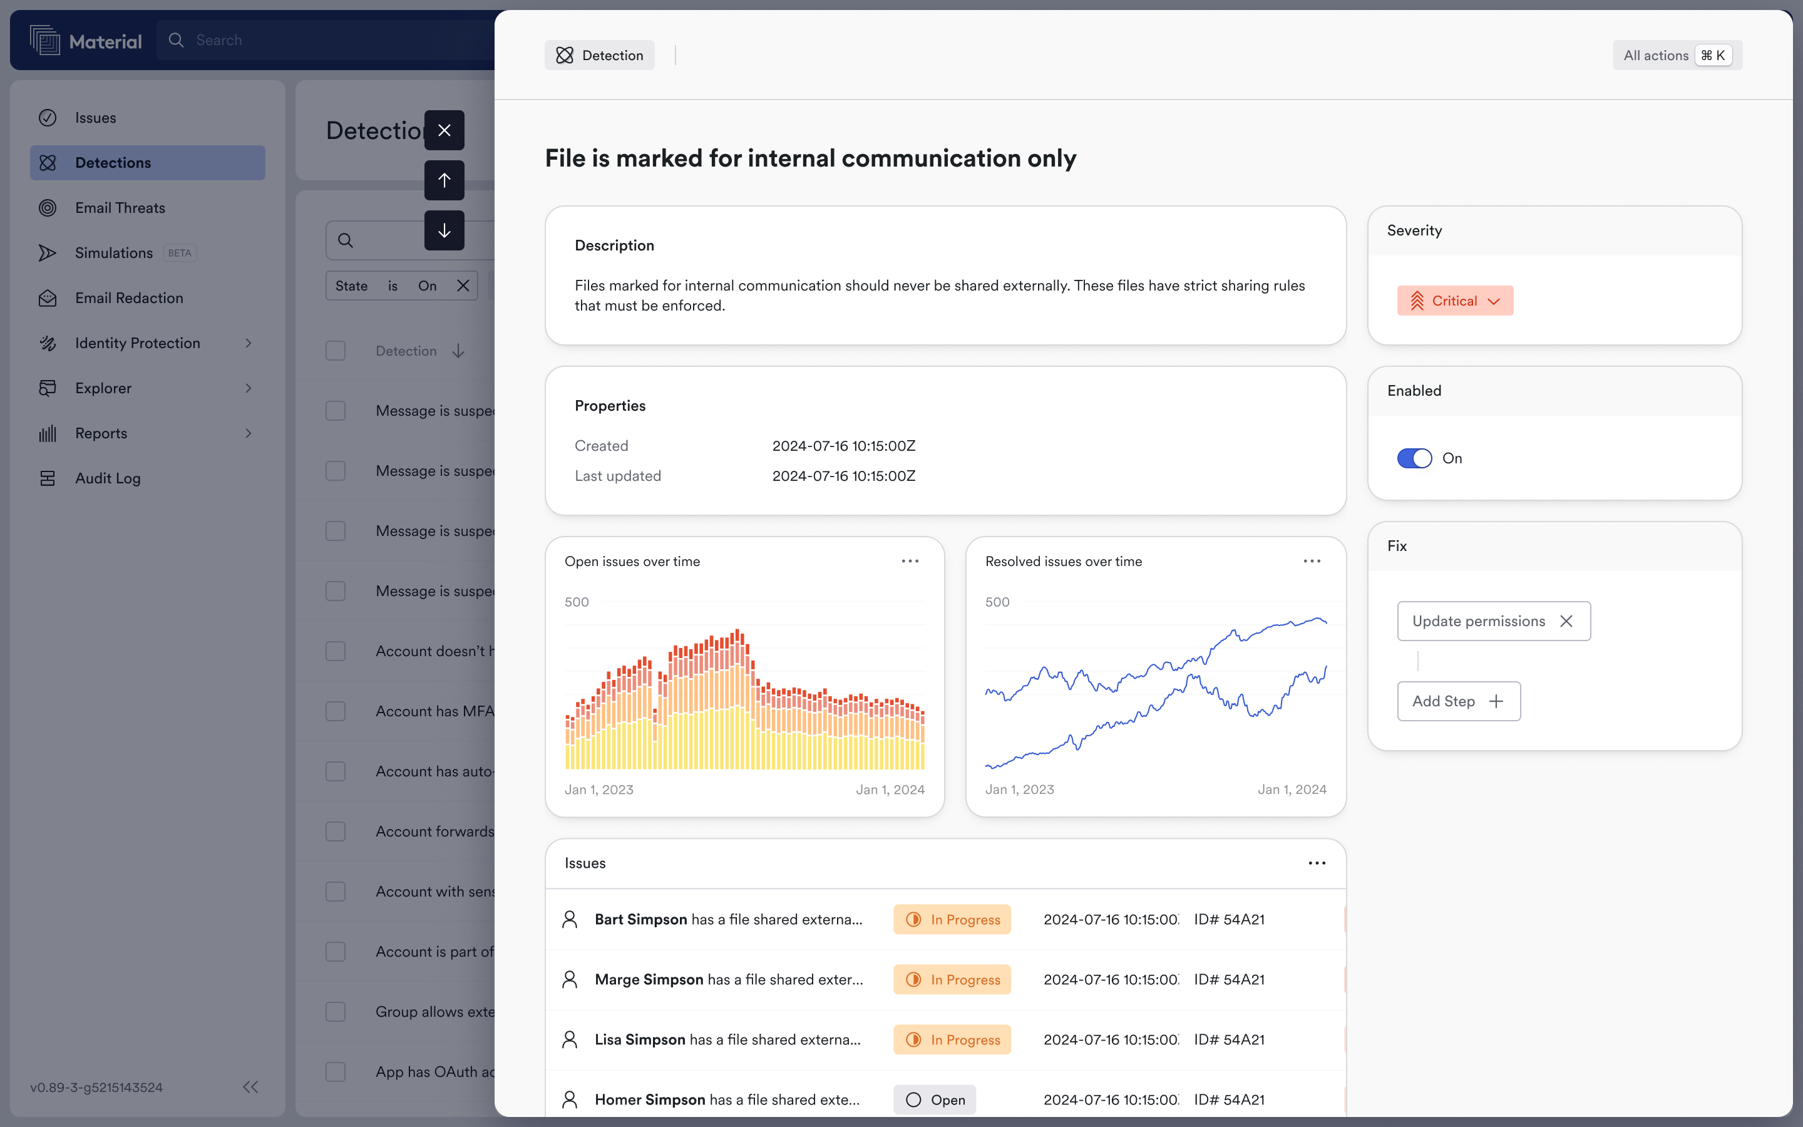Check the Account has auto- row checkbox

pos(336,771)
